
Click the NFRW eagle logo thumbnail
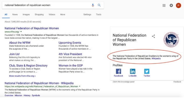pos(171,40)
